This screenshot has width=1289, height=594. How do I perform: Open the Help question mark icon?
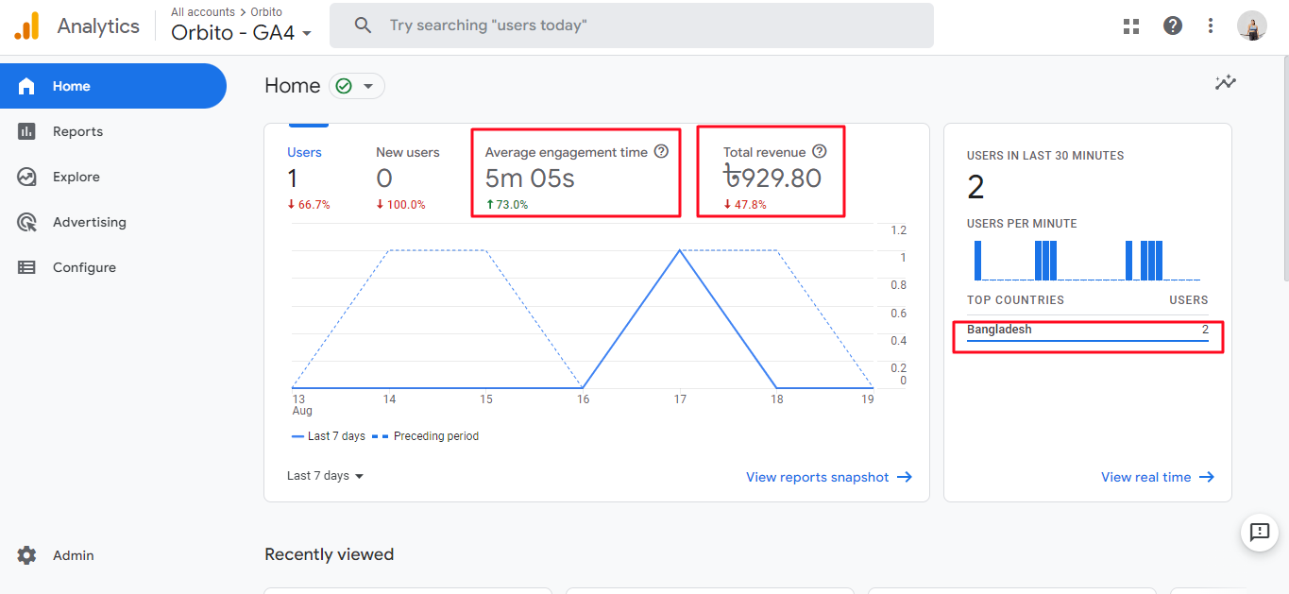(1173, 25)
